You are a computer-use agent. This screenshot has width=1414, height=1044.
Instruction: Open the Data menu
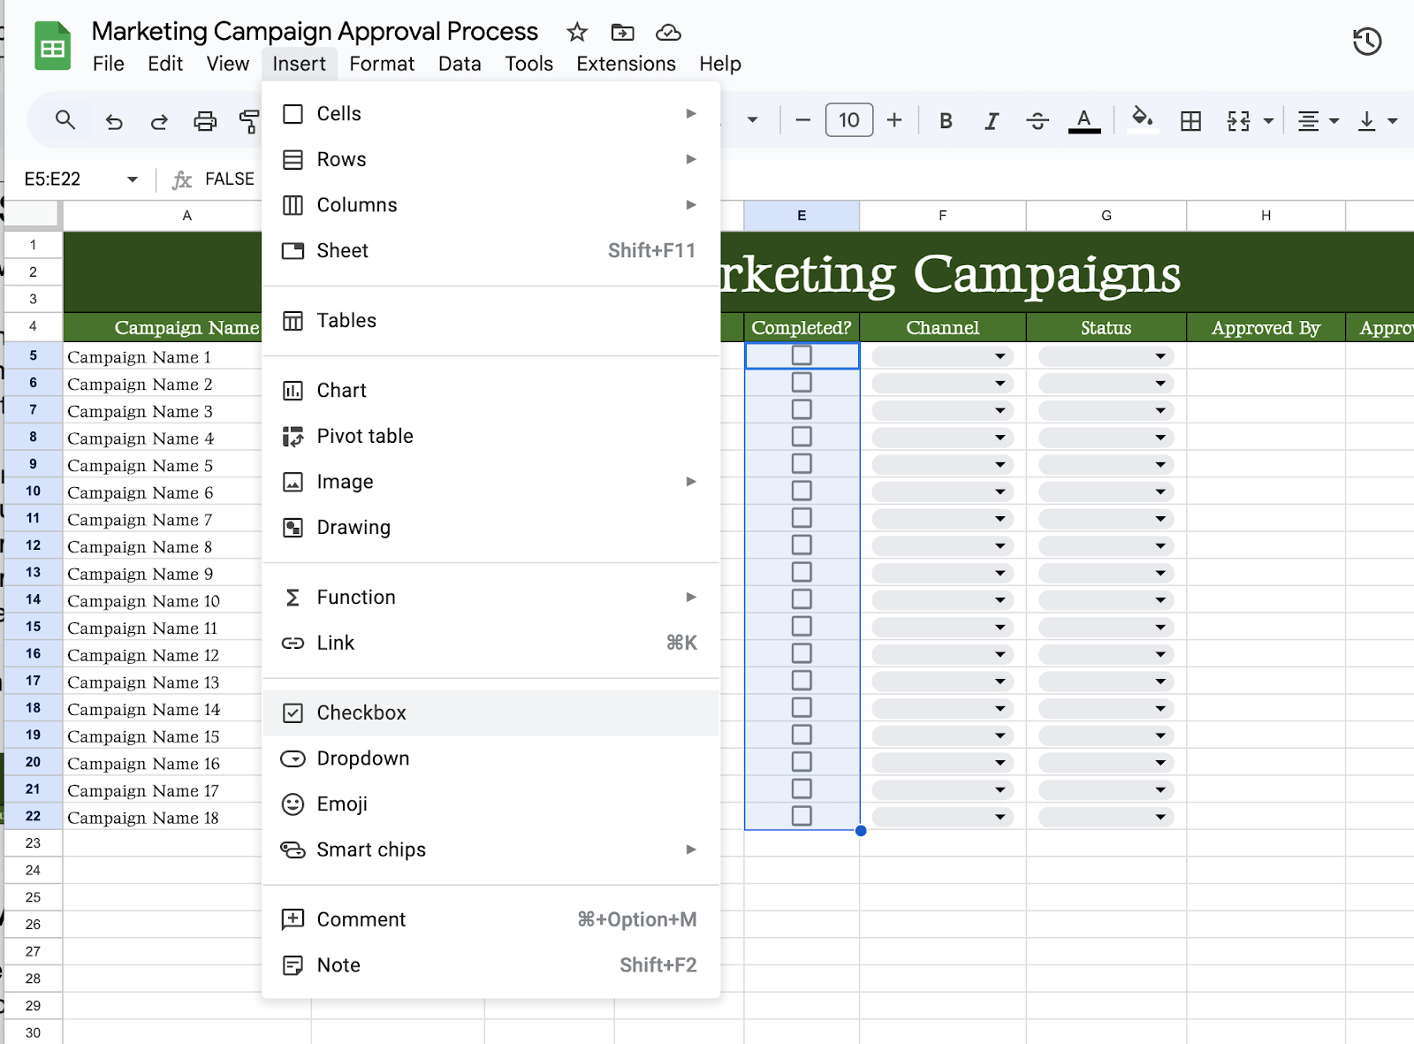pos(460,64)
